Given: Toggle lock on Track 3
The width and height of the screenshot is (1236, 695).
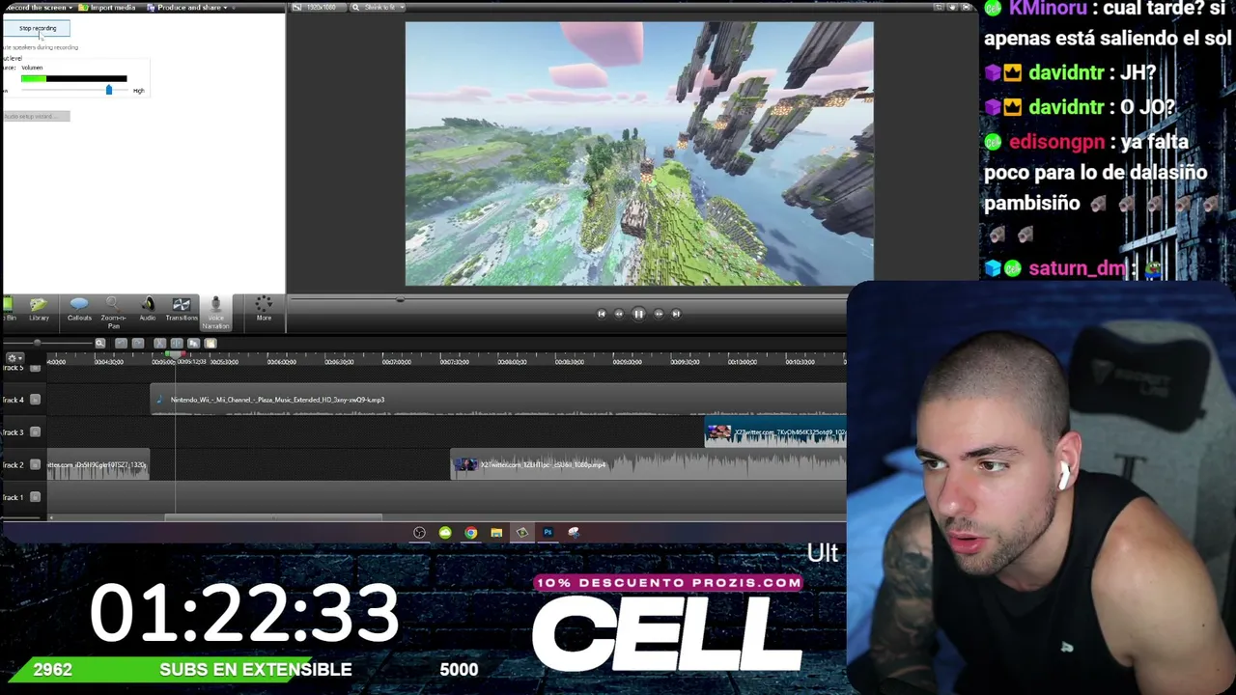Looking at the screenshot, I should pos(36,431).
